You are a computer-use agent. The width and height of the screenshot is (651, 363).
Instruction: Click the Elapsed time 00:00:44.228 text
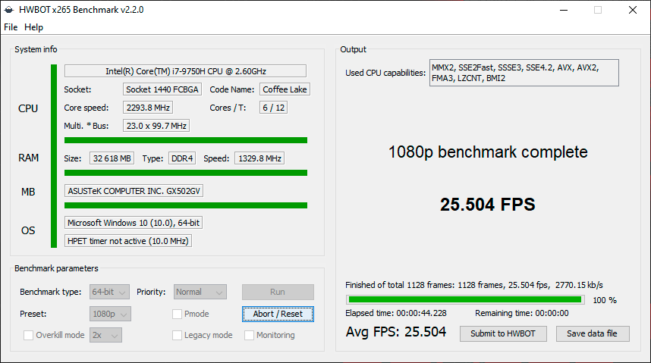(396, 313)
